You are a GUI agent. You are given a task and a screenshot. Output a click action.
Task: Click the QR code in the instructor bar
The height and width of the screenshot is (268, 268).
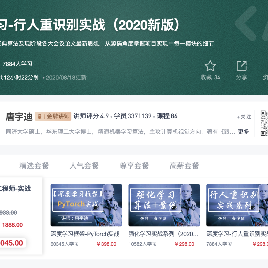(x=264, y=122)
